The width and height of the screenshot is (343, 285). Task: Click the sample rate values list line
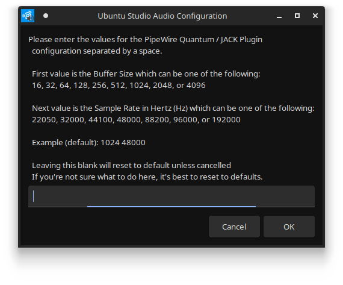[x=136, y=120]
